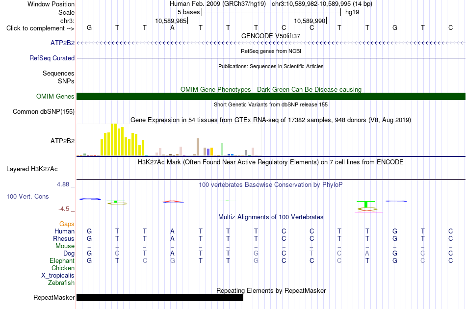Screen dimensions: 466x309
Task: Select the Zebrafish species label
Action: click(x=61, y=283)
